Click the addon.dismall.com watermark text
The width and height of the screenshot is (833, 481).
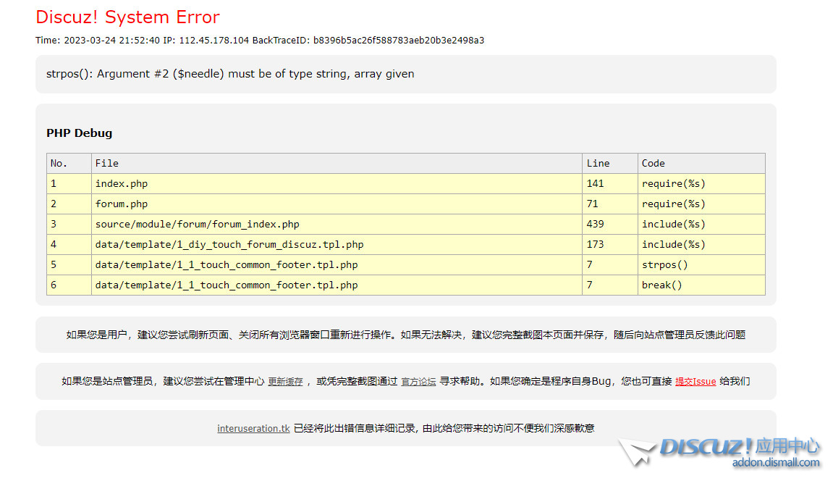(x=776, y=463)
